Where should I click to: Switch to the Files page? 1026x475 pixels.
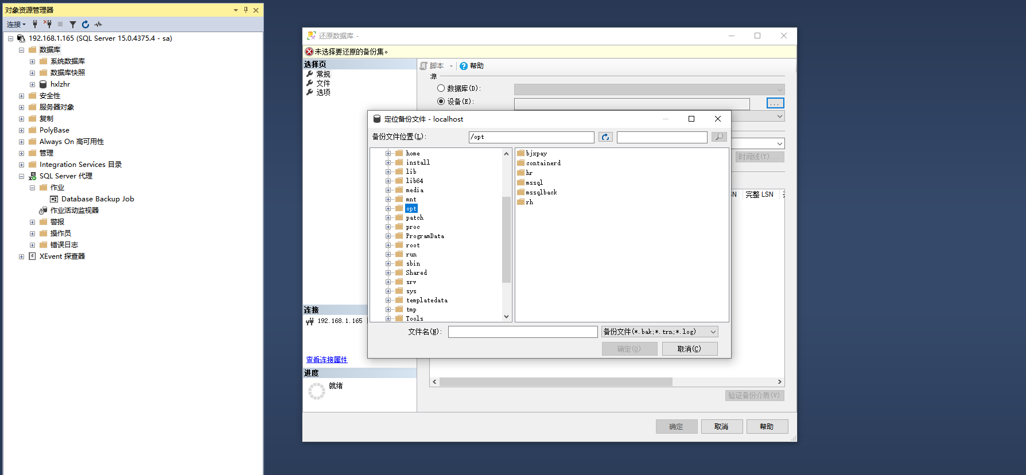tap(323, 83)
